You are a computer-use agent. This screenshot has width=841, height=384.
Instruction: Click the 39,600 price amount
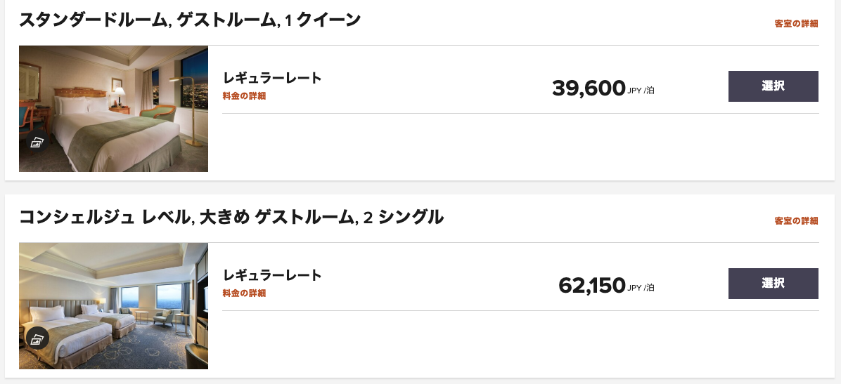coord(589,88)
